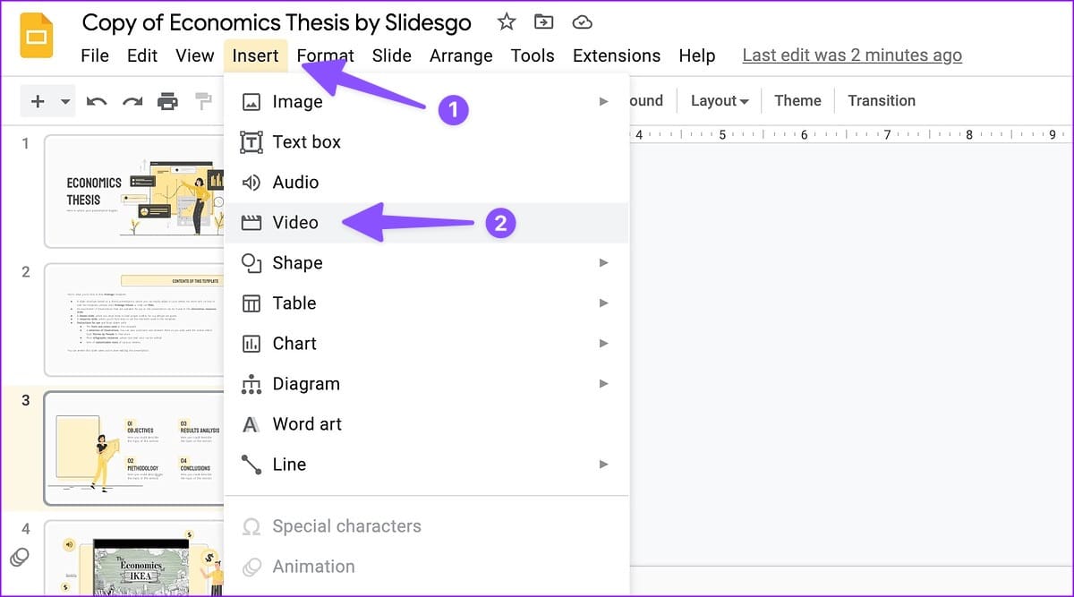
Task: Open the Slide menu
Action: (x=391, y=55)
